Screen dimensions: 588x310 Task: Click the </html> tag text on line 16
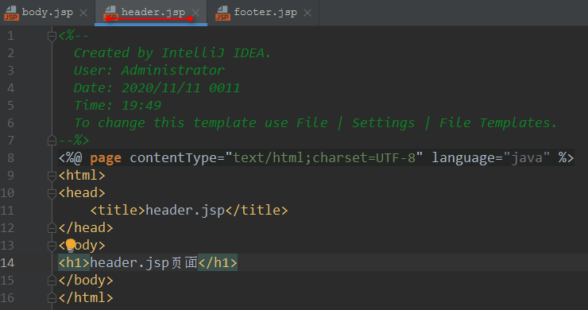86,297
